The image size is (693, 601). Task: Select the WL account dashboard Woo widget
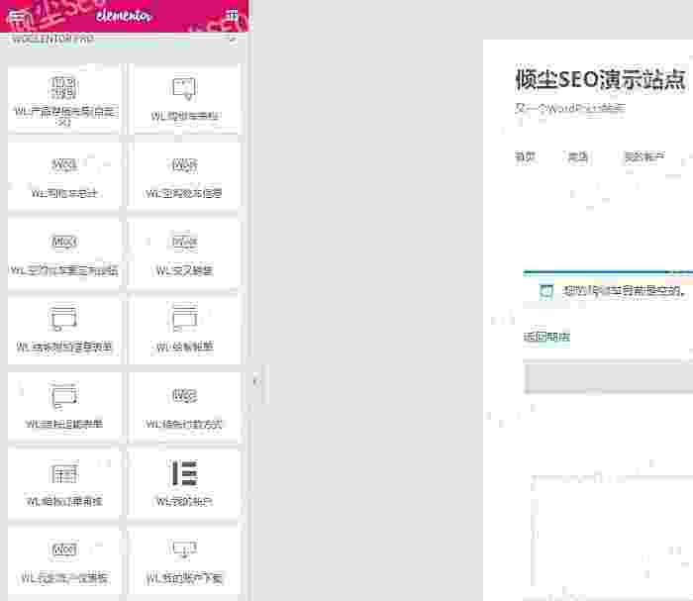[x=64, y=560]
